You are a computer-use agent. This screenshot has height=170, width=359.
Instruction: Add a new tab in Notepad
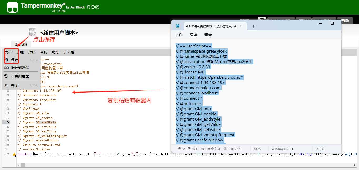pos(253,26)
